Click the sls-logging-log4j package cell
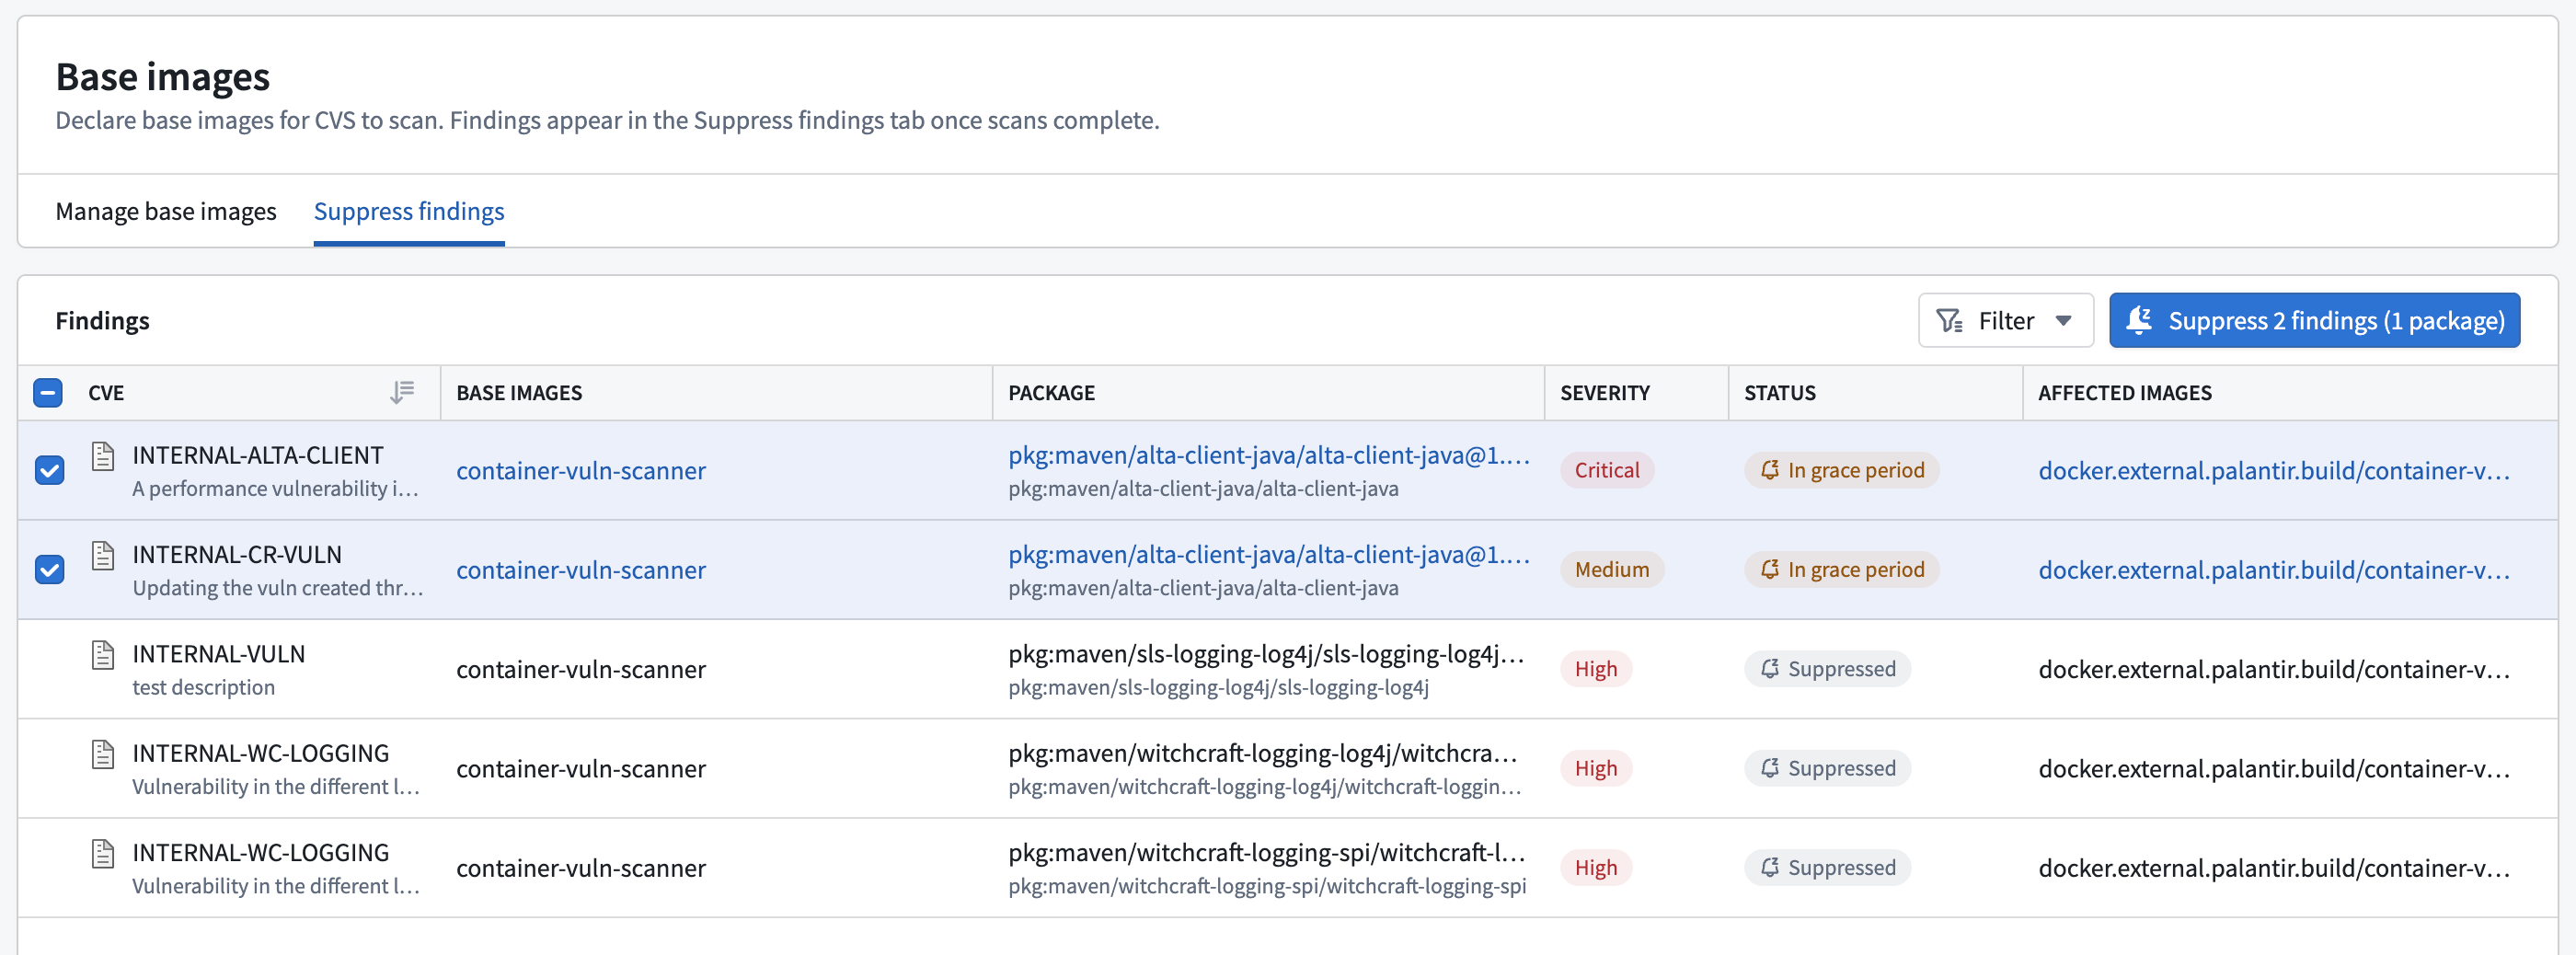The width and height of the screenshot is (2576, 955). point(1267,669)
